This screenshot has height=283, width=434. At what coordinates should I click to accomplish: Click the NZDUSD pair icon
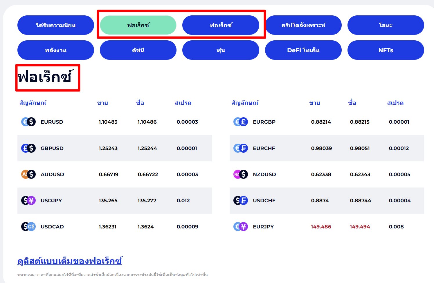pyautogui.click(x=240, y=174)
